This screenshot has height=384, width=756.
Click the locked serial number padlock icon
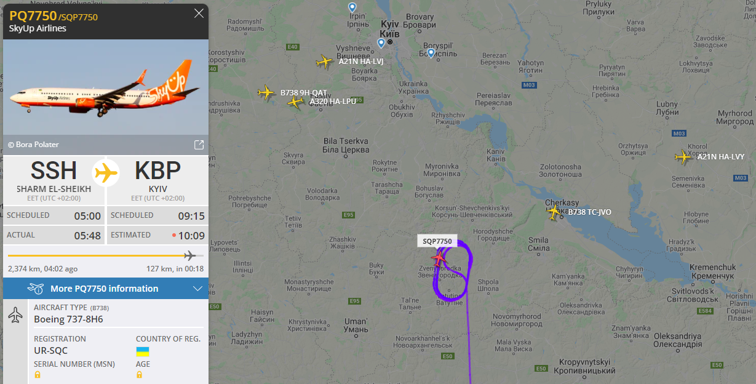[x=38, y=374]
